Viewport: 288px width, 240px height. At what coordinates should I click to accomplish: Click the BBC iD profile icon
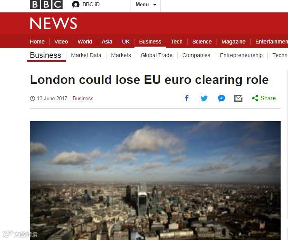click(76, 4)
